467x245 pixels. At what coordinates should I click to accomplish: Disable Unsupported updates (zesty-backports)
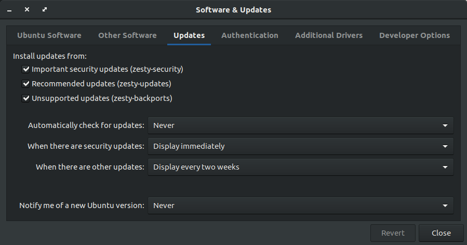(25, 98)
